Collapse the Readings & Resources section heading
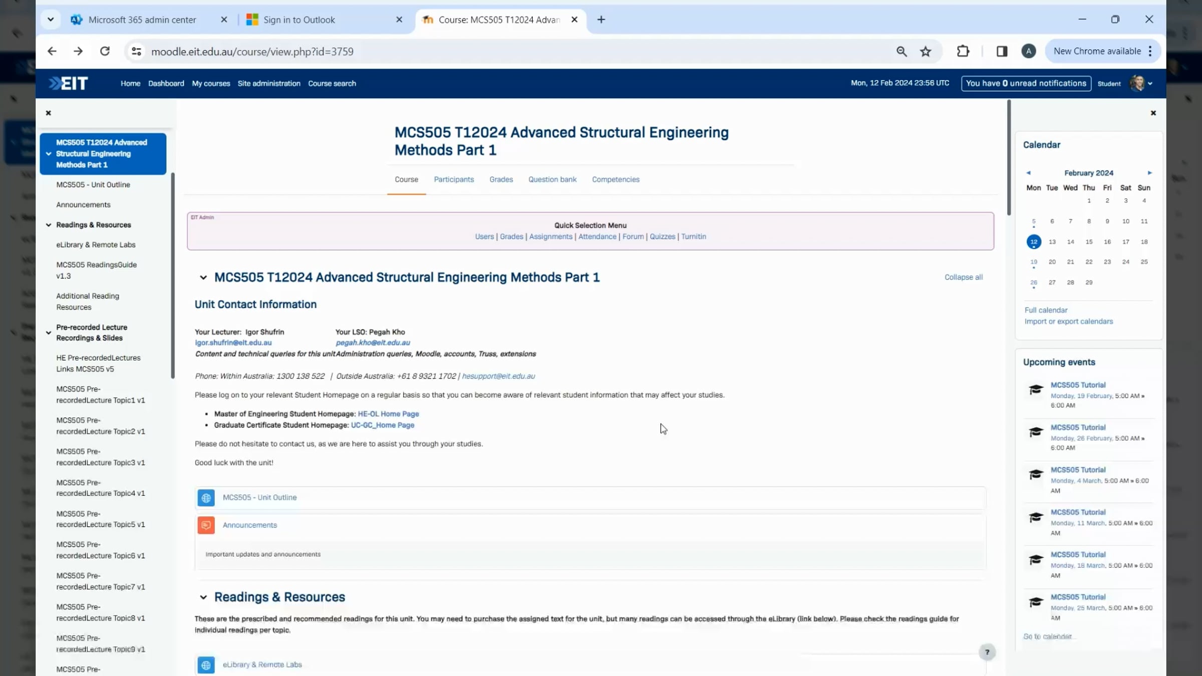This screenshot has width=1202, height=676. click(x=203, y=597)
